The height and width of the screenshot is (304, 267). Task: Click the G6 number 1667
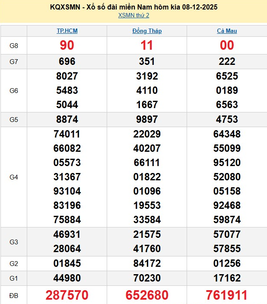147,105
